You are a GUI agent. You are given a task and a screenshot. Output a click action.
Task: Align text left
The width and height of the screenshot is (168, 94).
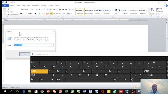coord(51,13)
